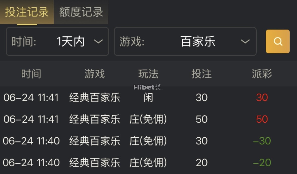Click the 投注 column header
The width and height of the screenshot is (297, 174).
[x=202, y=73]
